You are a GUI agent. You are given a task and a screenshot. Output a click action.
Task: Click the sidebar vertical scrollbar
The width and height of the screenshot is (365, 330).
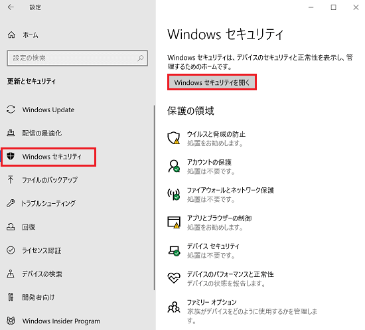click(154, 197)
